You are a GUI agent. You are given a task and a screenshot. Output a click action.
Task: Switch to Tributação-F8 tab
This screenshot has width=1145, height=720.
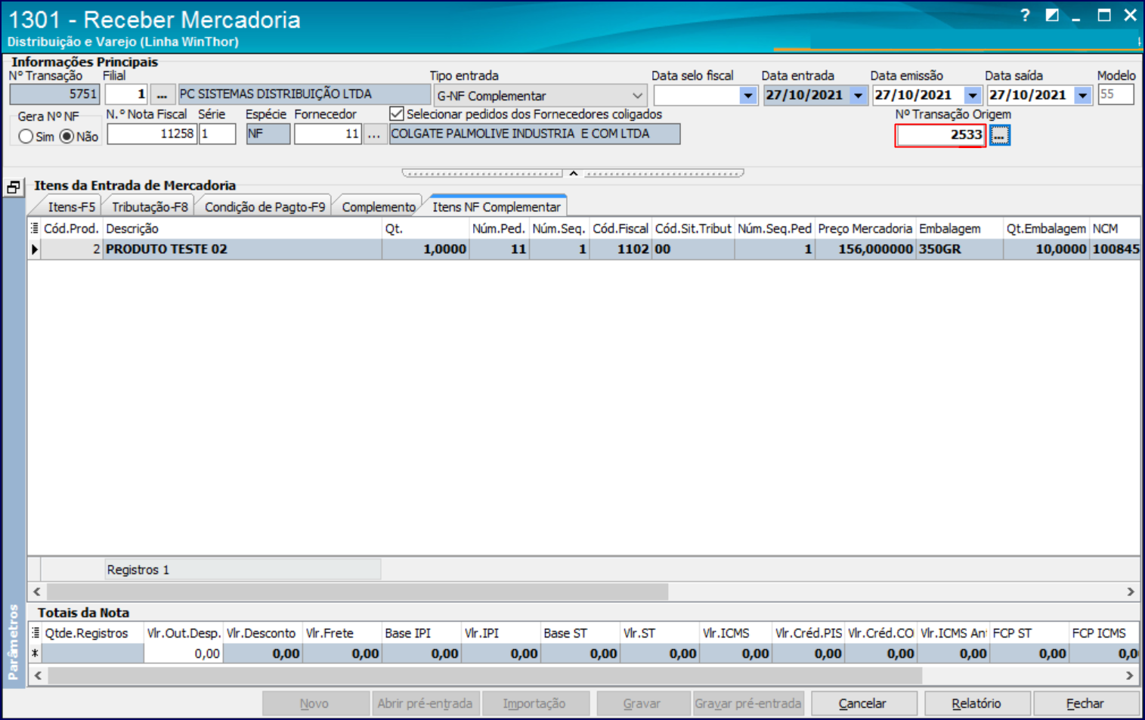150,207
